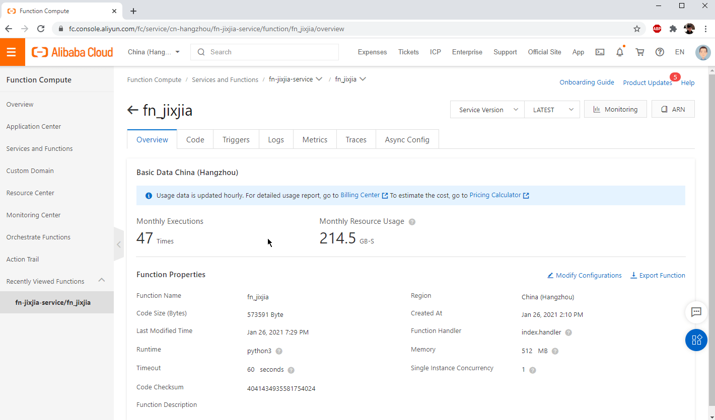Select the Overview tab
The height and width of the screenshot is (420, 715).
click(152, 139)
